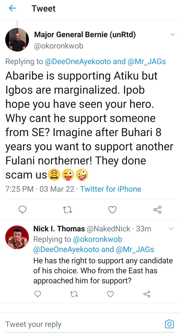Like Nick I. Thomas's reply
The height and width of the screenshot is (335, 180).
click(110, 294)
